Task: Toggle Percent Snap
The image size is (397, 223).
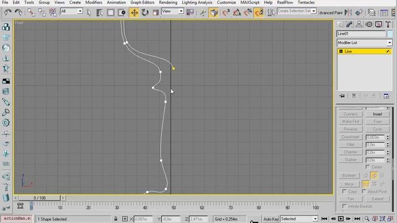Action: (x=248, y=12)
